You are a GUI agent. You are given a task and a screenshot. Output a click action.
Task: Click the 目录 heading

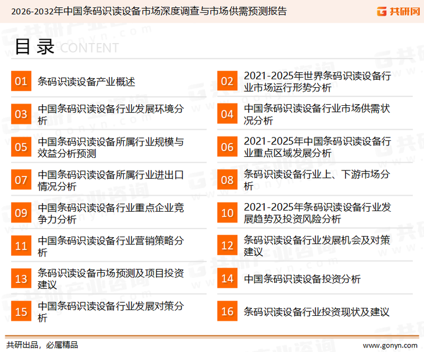pos(34,47)
